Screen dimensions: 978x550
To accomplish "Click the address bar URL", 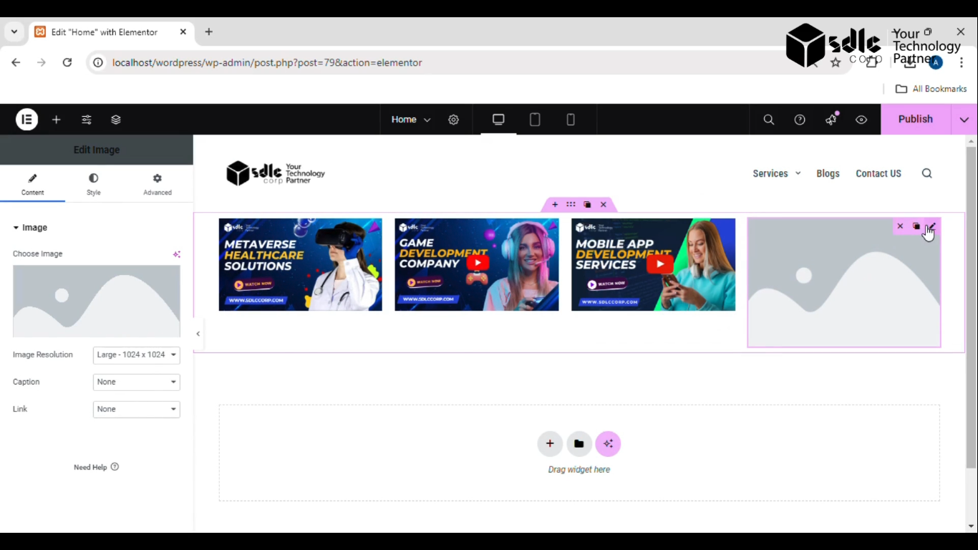I will (267, 62).
